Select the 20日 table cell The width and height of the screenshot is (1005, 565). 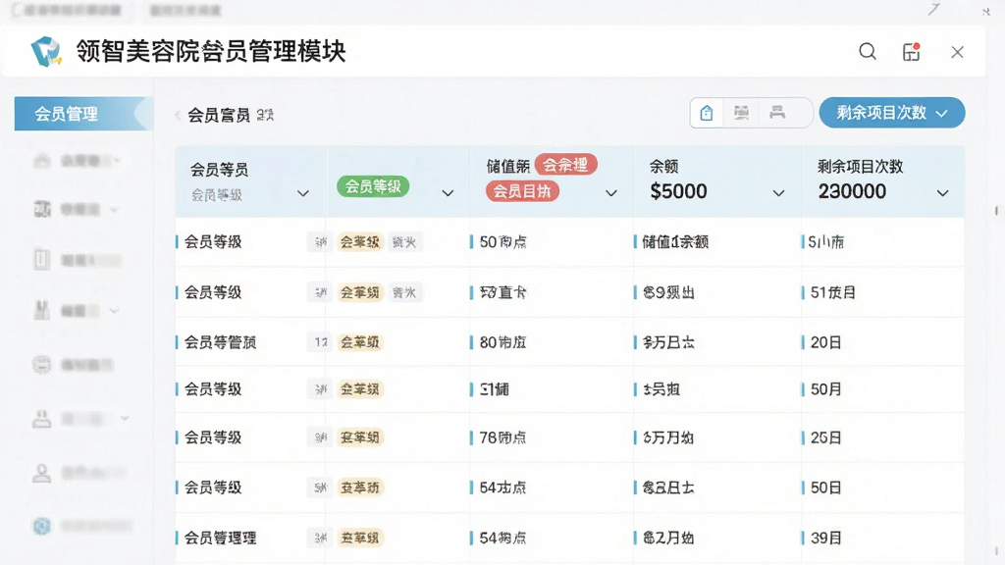point(825,342)
